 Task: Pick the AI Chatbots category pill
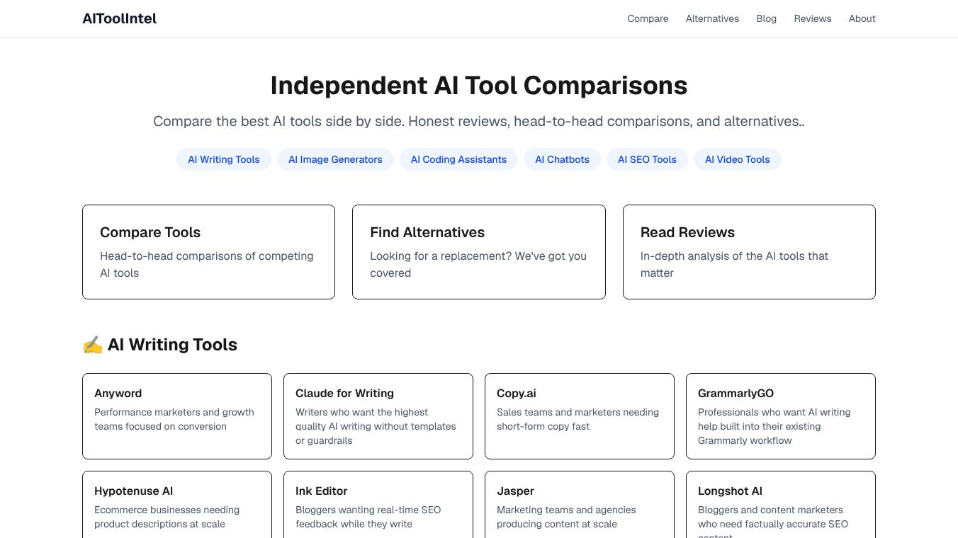562,159
